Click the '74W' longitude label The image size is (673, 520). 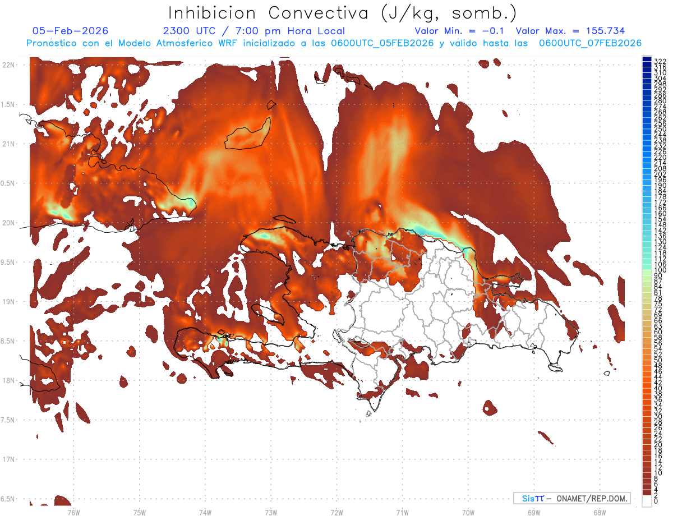coord(205,512)
